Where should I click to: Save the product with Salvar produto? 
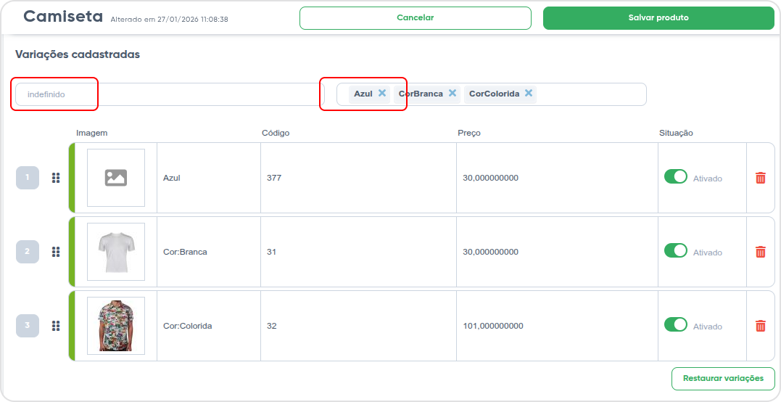[658, 18]
